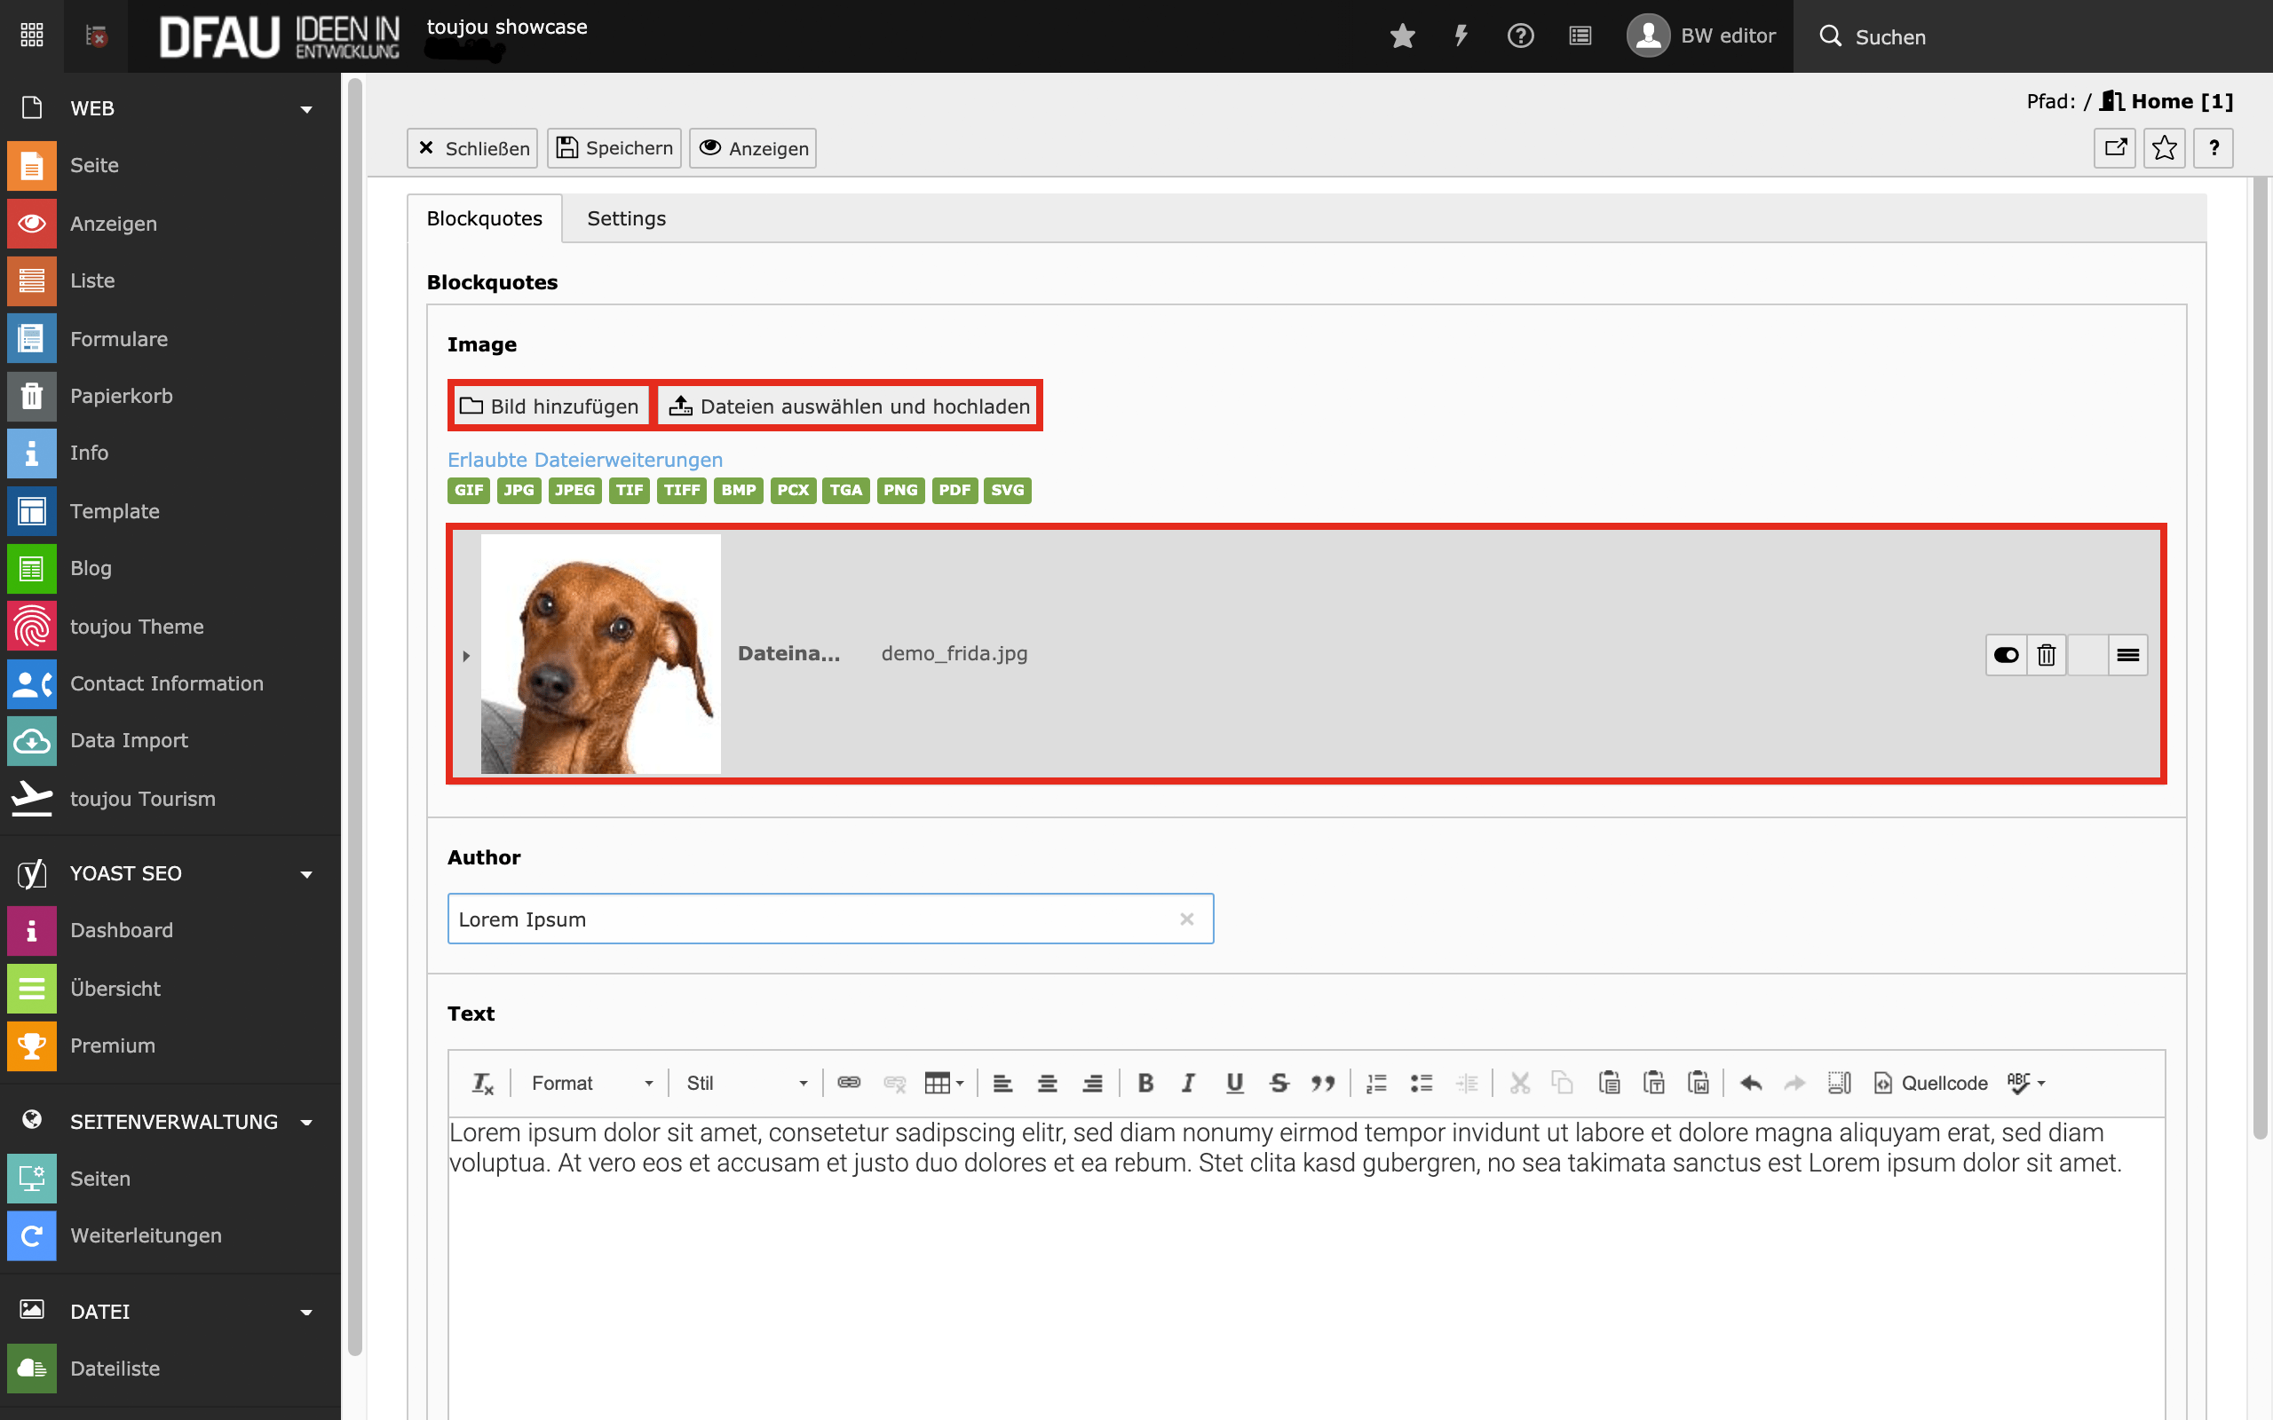Click the blockquote icon in the editor toolbar
Image resolution: width=2273 pixels, height=1420 pixels.
1322,1083
